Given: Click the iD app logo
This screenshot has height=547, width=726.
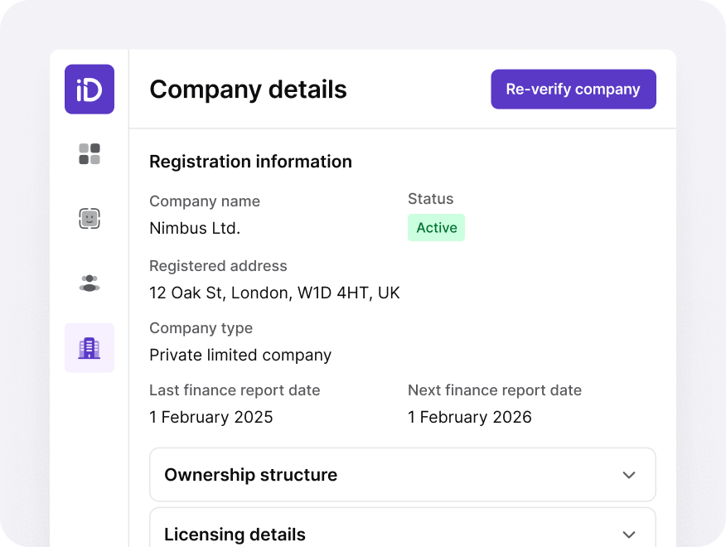Looking at the screenshot, I should [x=89, y=89].
